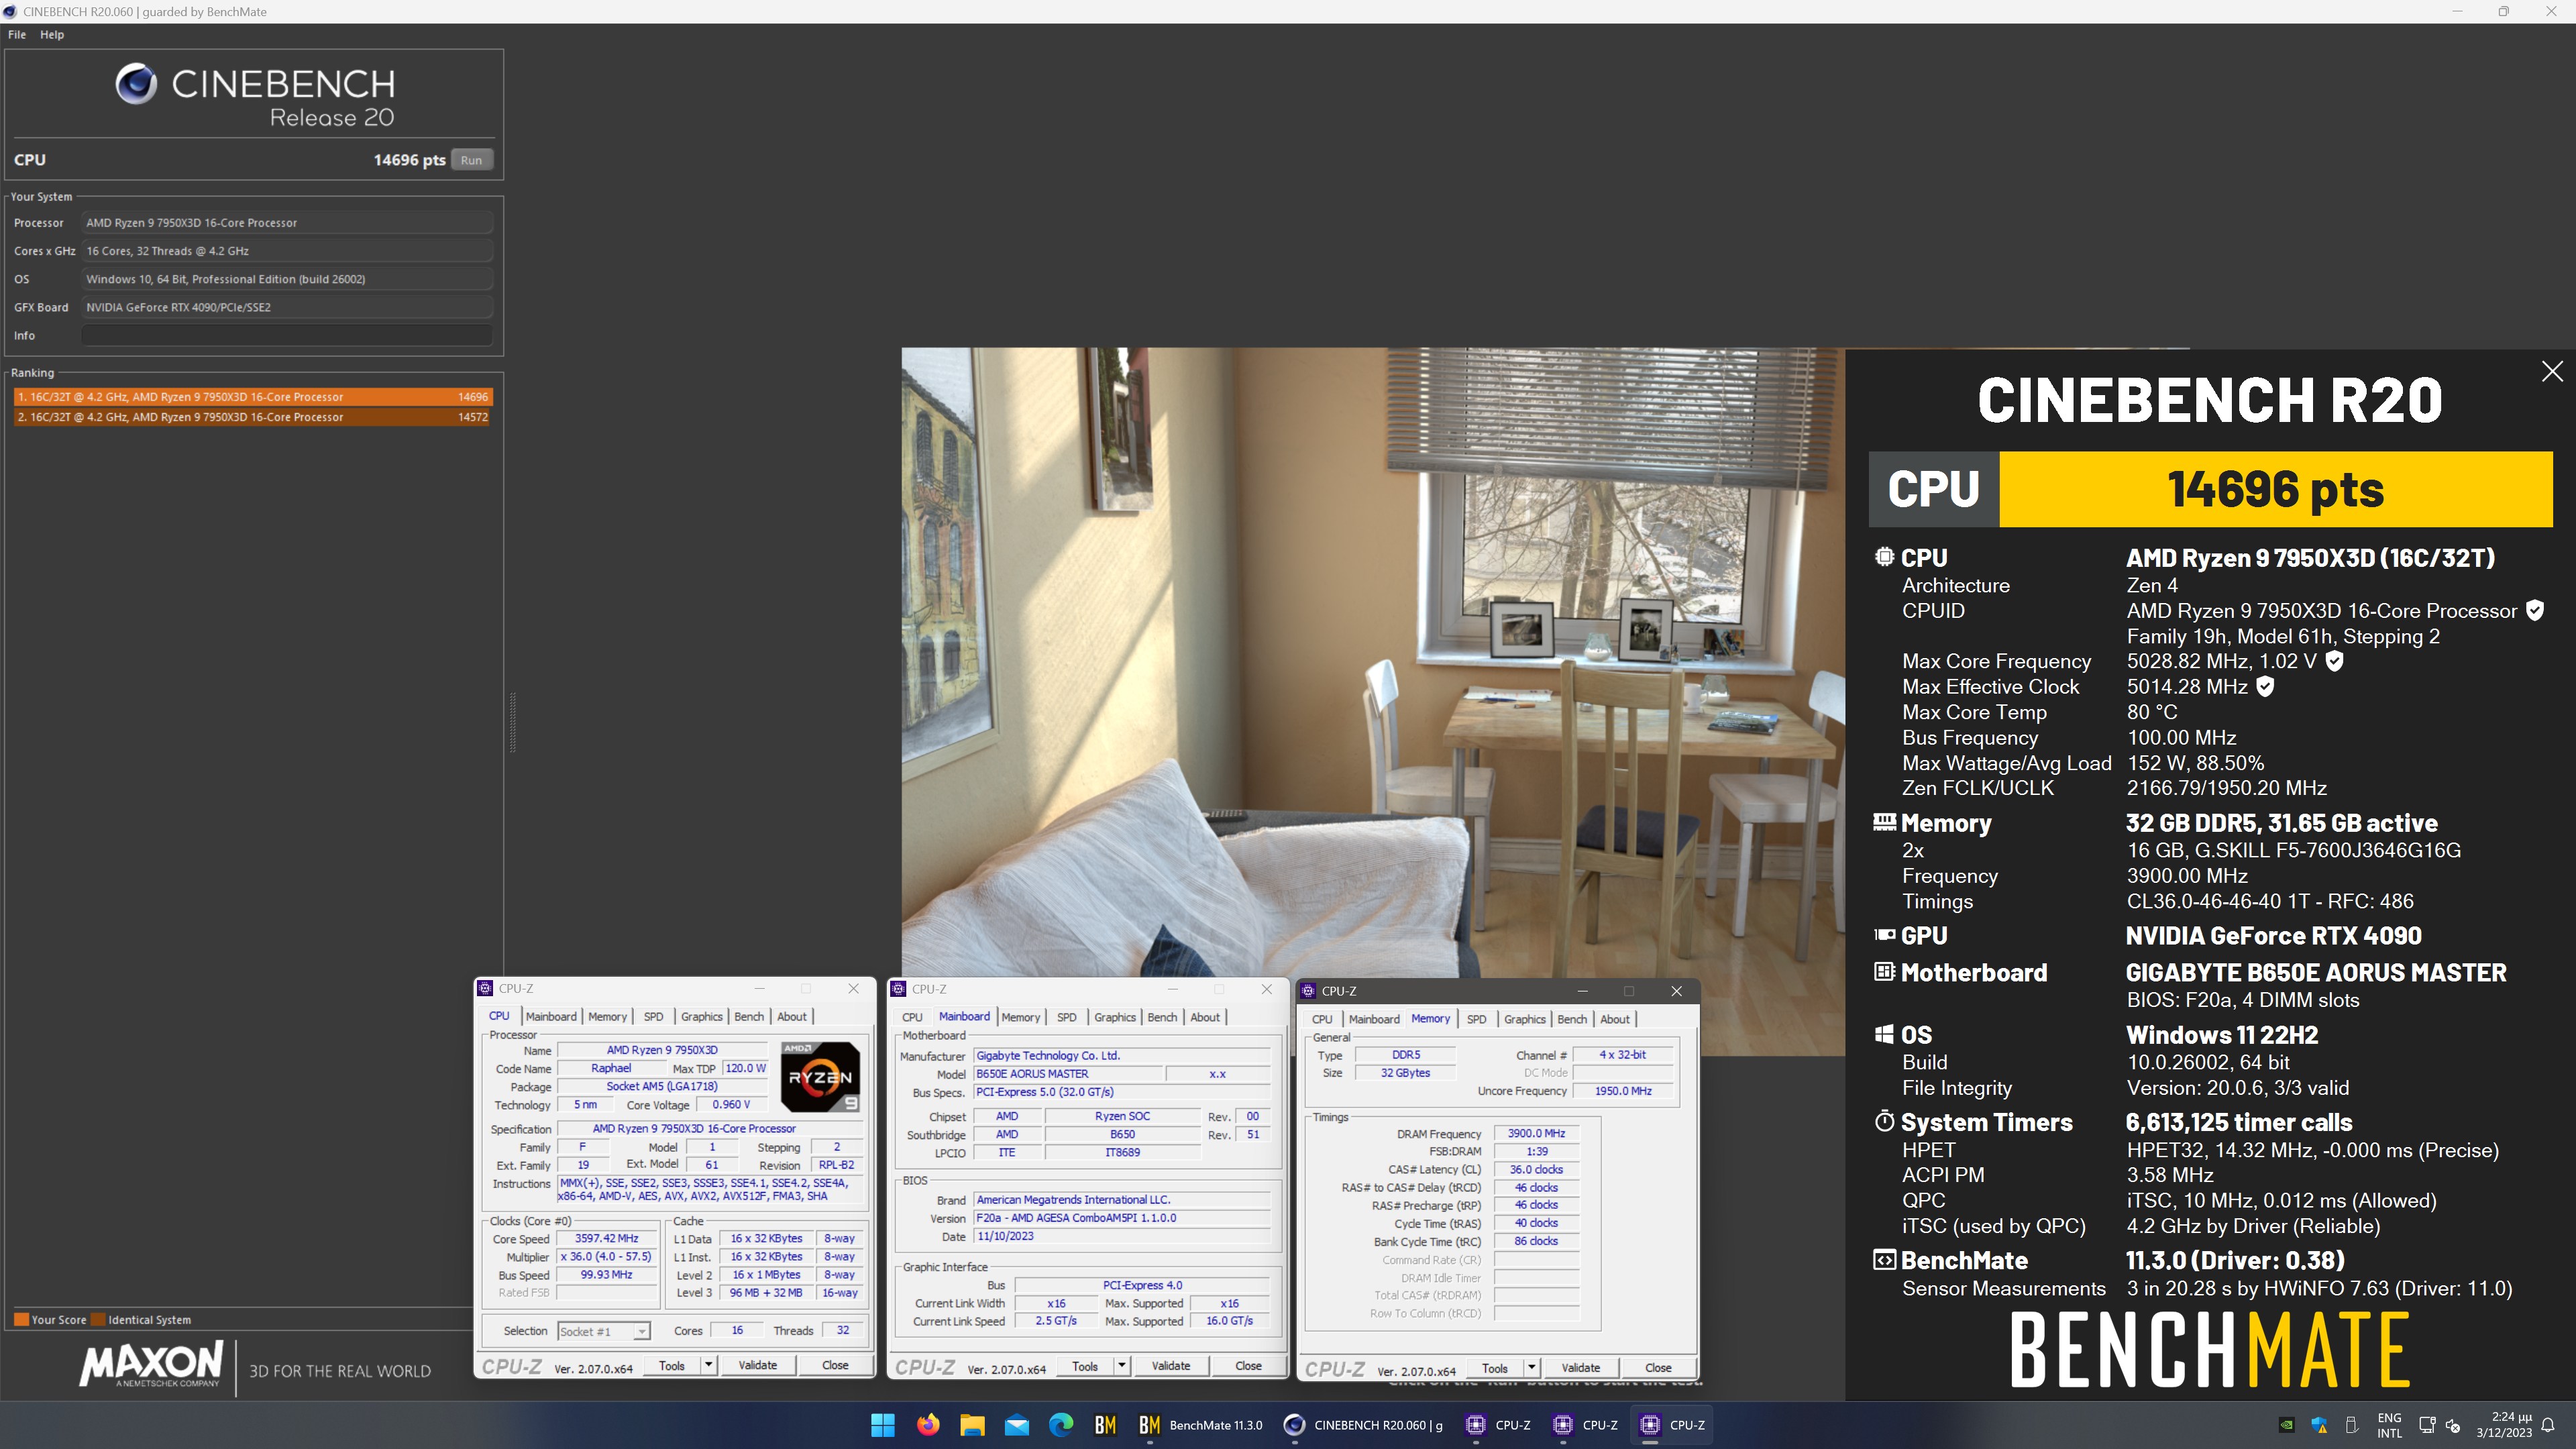Open network status tray icon

pyautogui.click(x=2426, y=1425)
